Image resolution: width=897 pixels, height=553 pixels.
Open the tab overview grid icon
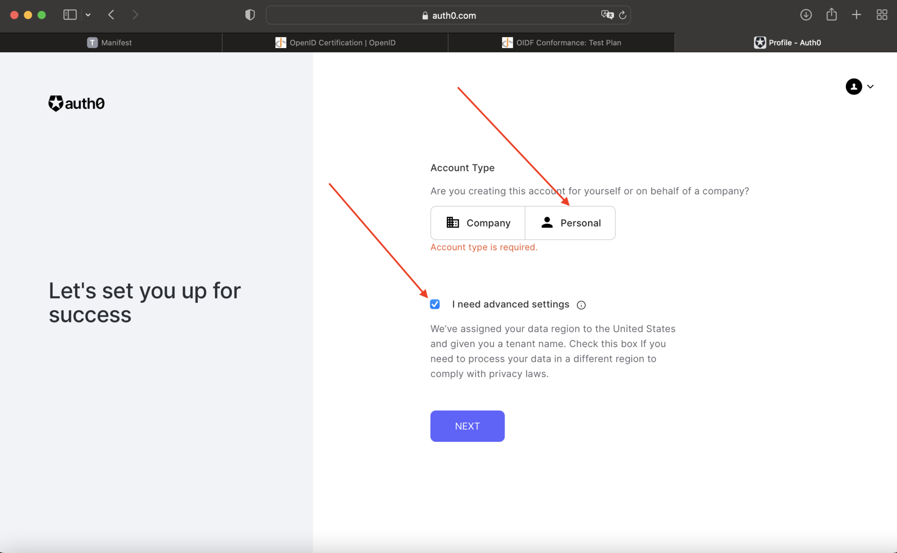click(x=882, y=14)
